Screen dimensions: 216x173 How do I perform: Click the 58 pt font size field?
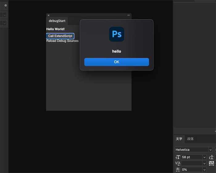pyautogui.click(x=191, y=157)
